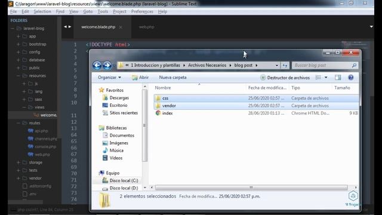Click the Disco local (D:) drive icon

point(105,188)
